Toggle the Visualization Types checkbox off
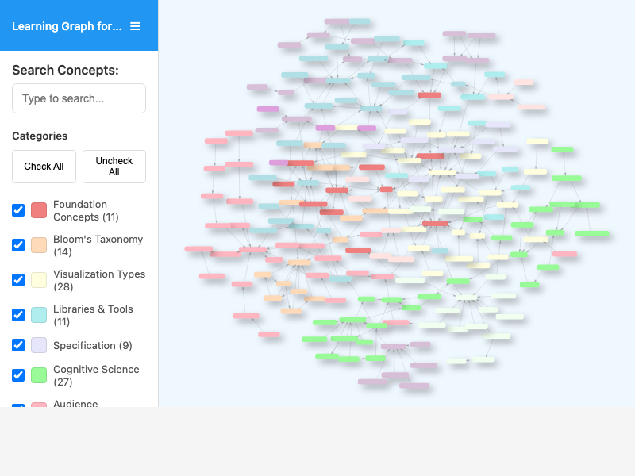The image size is (635, 476). 18,280
